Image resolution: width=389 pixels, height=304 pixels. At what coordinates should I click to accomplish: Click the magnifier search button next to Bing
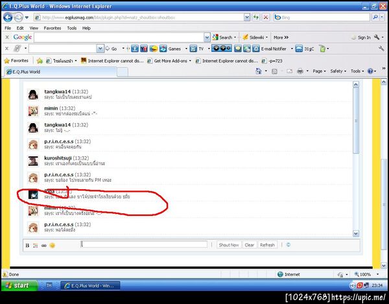point(375,17)
